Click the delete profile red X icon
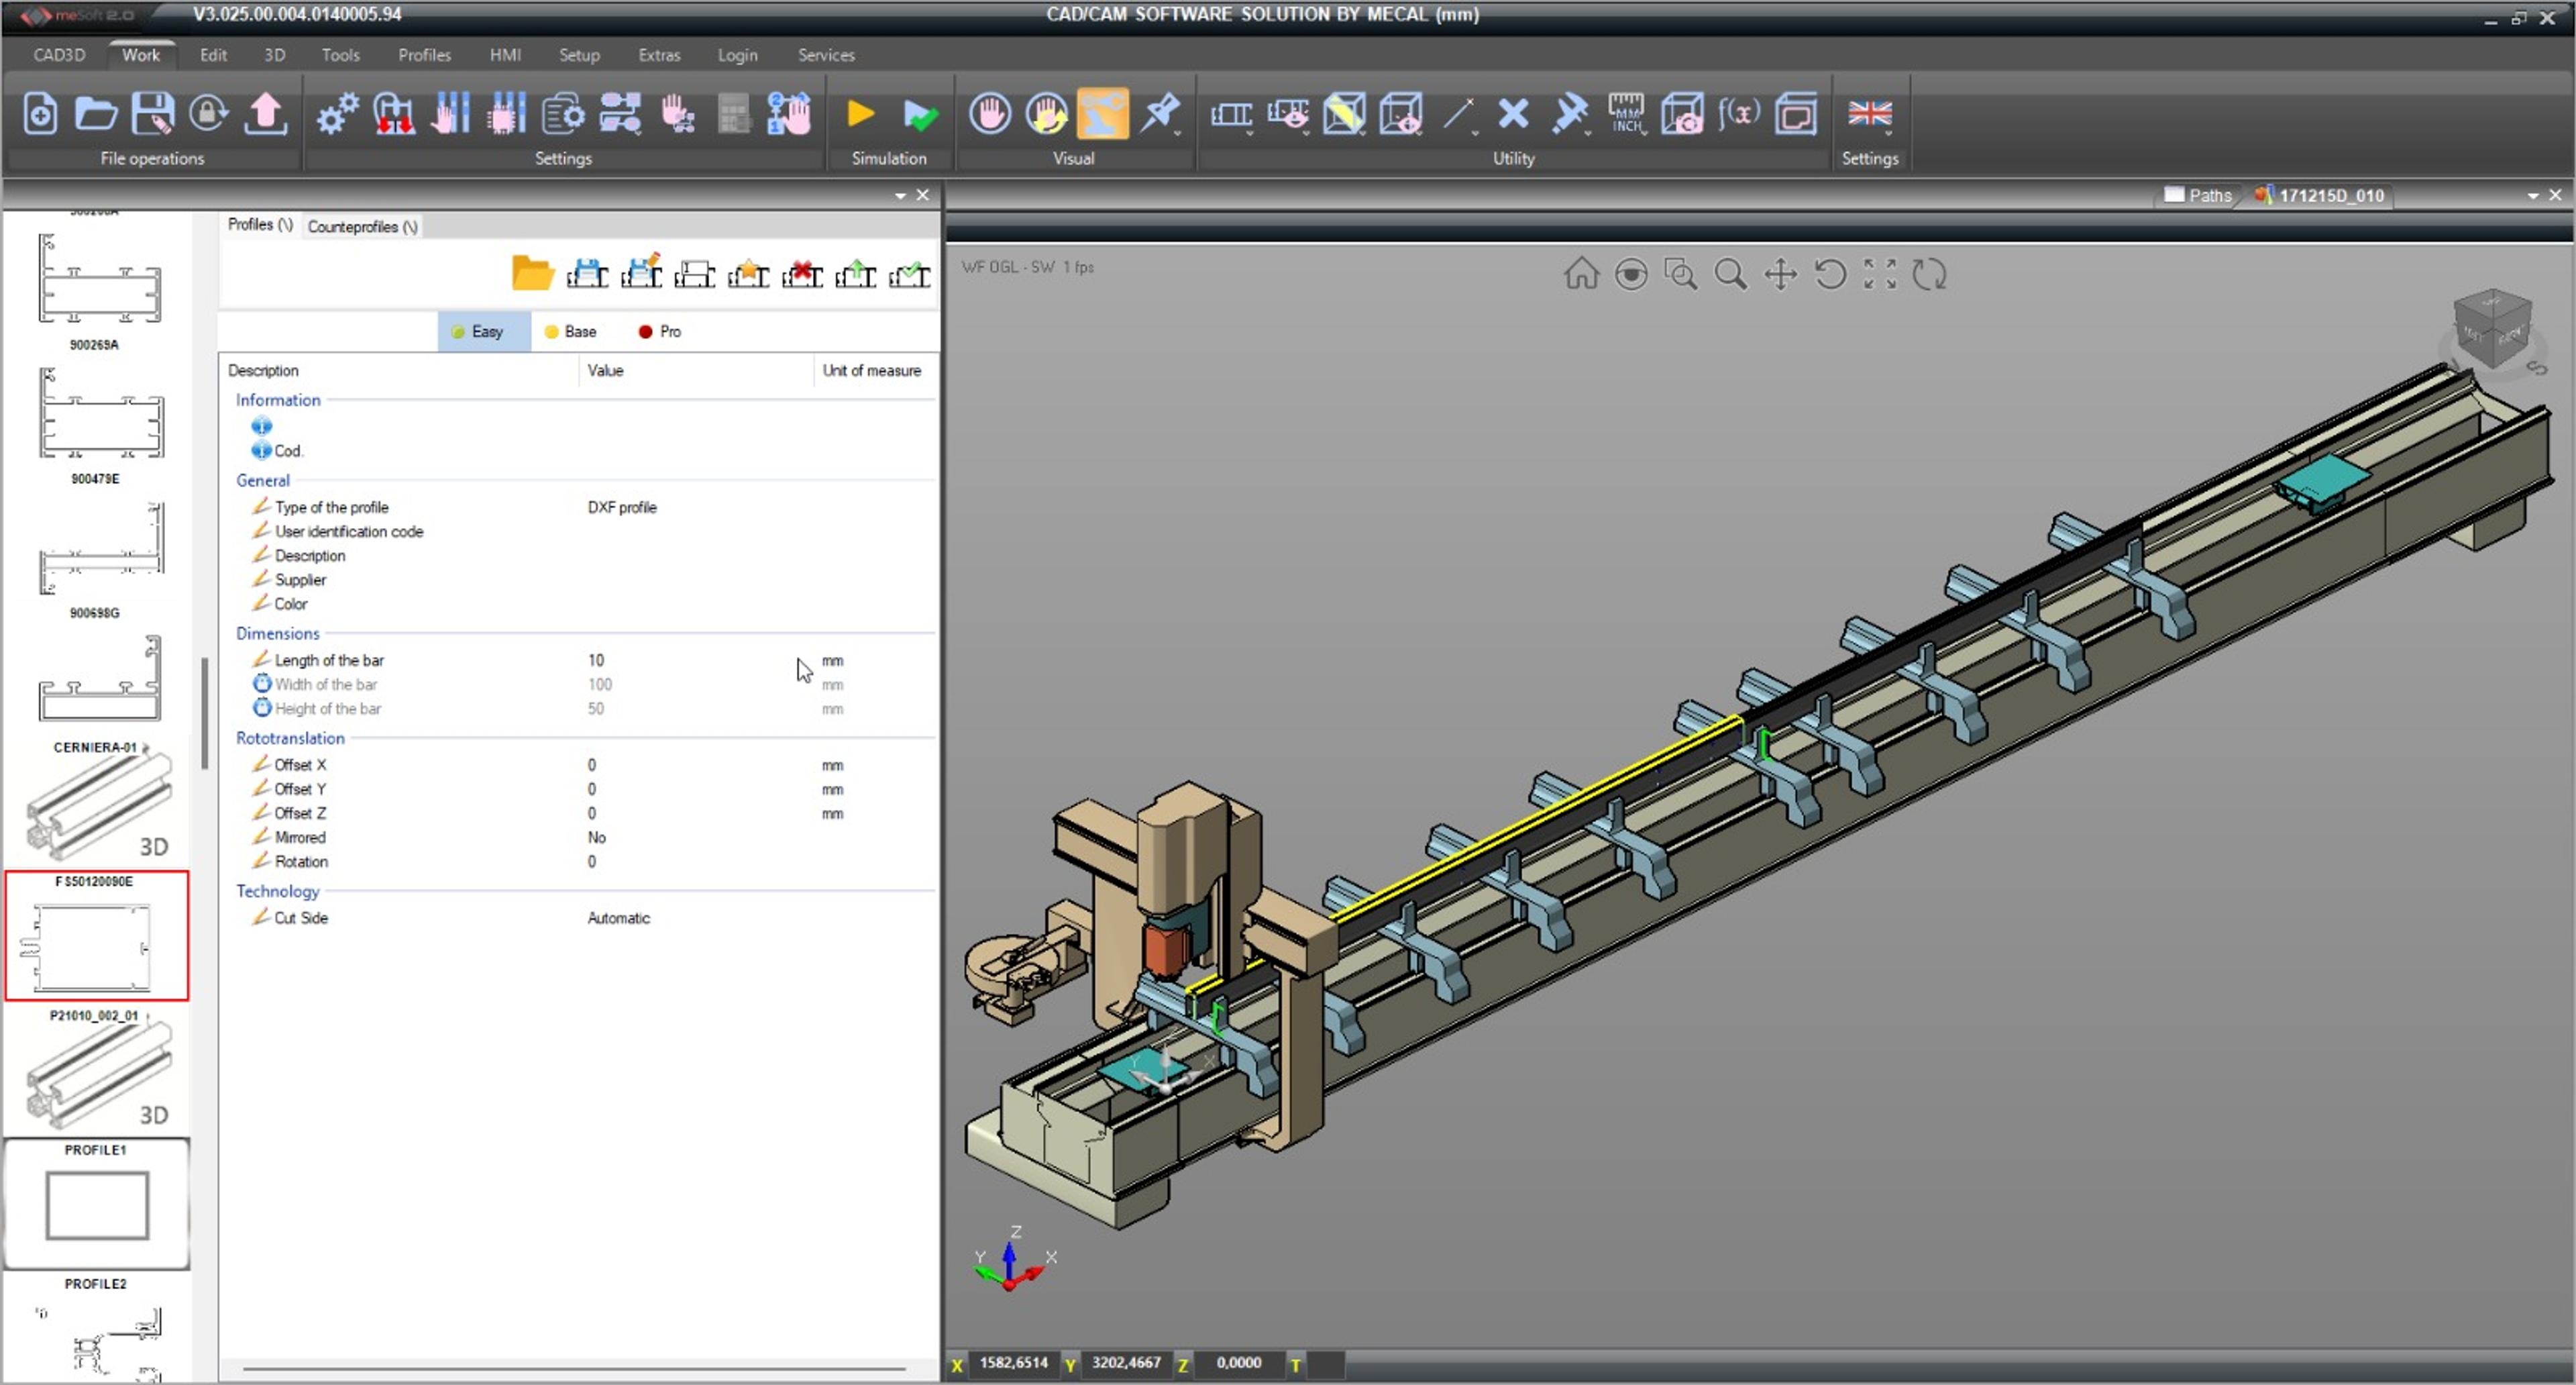Viewport: 2576px width, 1385px height. pos(802,273)
